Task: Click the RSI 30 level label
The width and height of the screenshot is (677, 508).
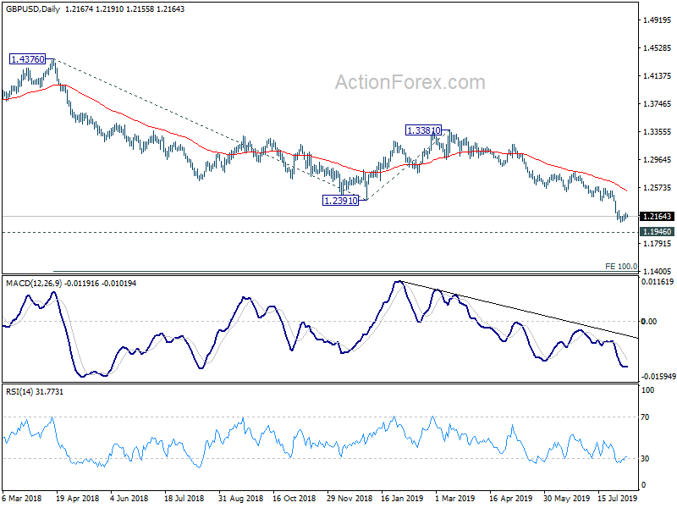Action: point(645,459)
